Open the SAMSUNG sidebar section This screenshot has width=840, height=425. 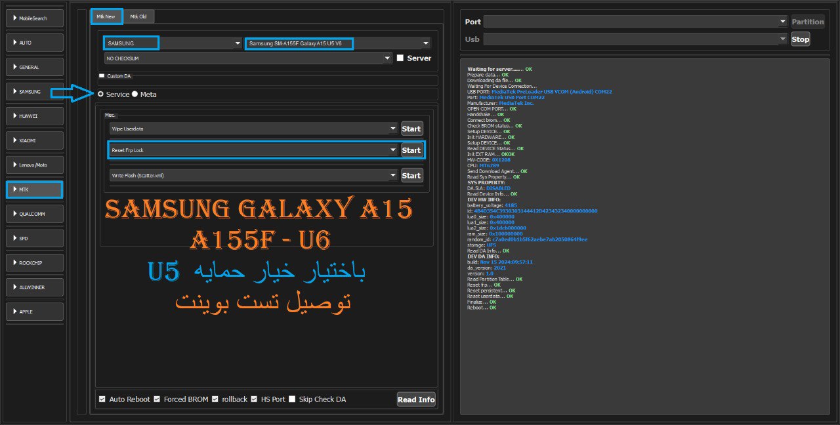pos(35,92)
